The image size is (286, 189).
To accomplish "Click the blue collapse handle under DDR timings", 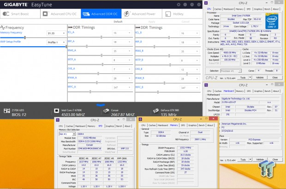I will pos(101,105).
